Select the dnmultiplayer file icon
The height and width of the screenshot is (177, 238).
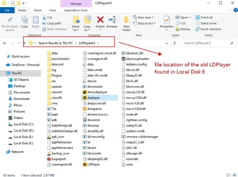pyautogui.click(x=84, y=92)
